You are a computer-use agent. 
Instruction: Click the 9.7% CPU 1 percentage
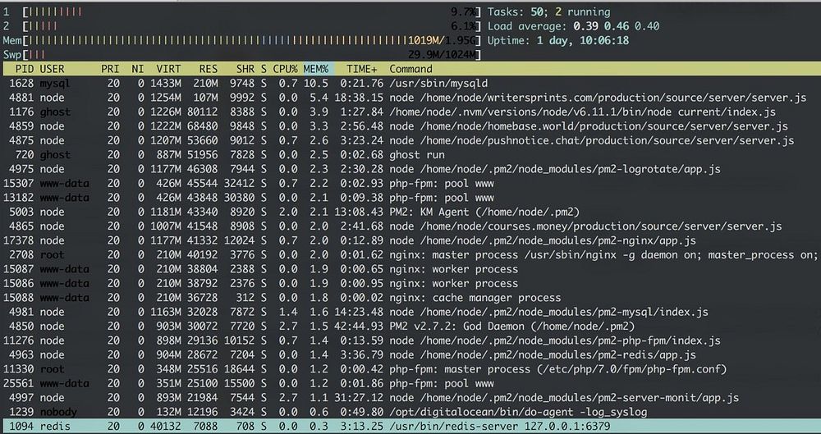463,11
